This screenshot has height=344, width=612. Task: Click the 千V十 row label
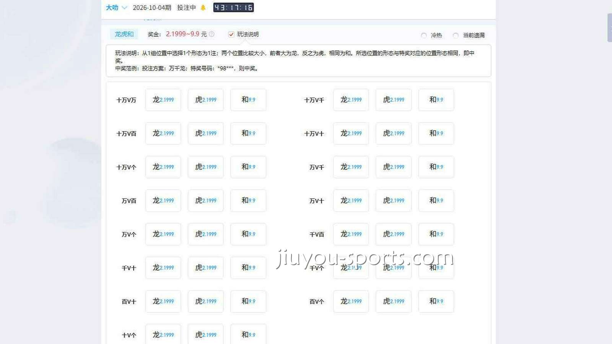[x=129, y=268]
